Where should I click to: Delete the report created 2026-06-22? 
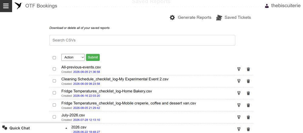click(248, 129)
